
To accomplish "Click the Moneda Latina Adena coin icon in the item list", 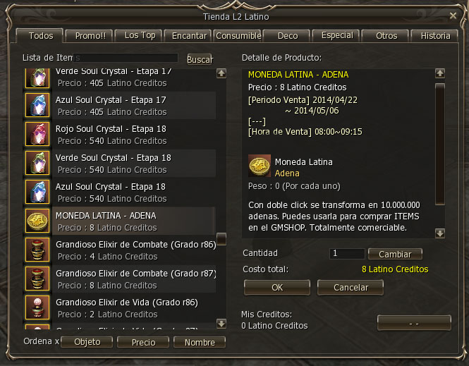I will [37, 221].
